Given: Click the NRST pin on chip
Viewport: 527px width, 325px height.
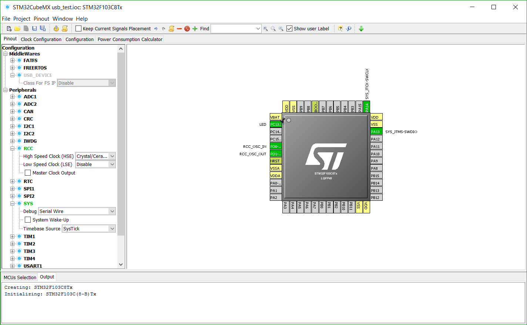Looking at the screenshot, I should coord(276,161).
